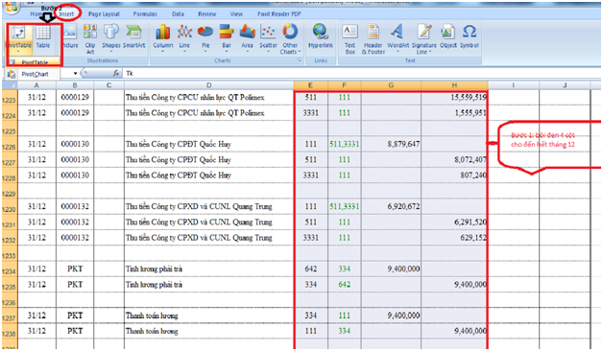
Task: Click cell 3331 in row 1232
Action: point(310,238)
